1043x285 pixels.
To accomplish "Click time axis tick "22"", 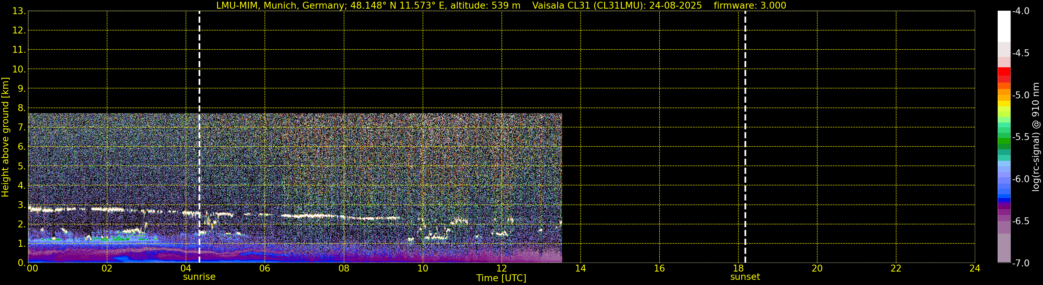I will click(896, 268).
